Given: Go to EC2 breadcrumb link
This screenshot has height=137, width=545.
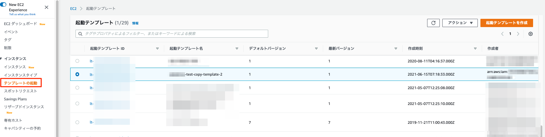Looking at the screenshot, I should tap(73, 9).
